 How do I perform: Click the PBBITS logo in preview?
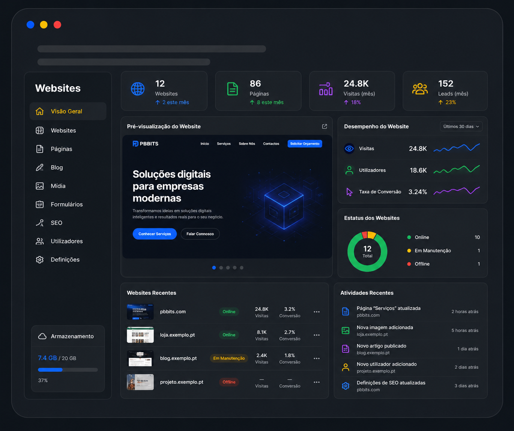tap(146, 144)
